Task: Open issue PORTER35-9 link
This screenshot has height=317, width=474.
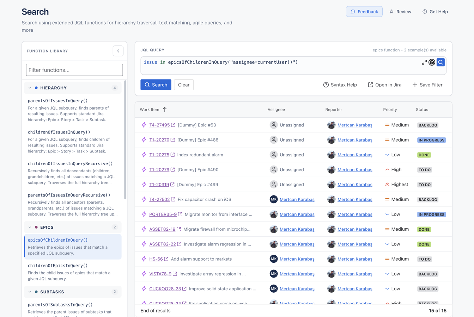Action: tap(163, 214)
